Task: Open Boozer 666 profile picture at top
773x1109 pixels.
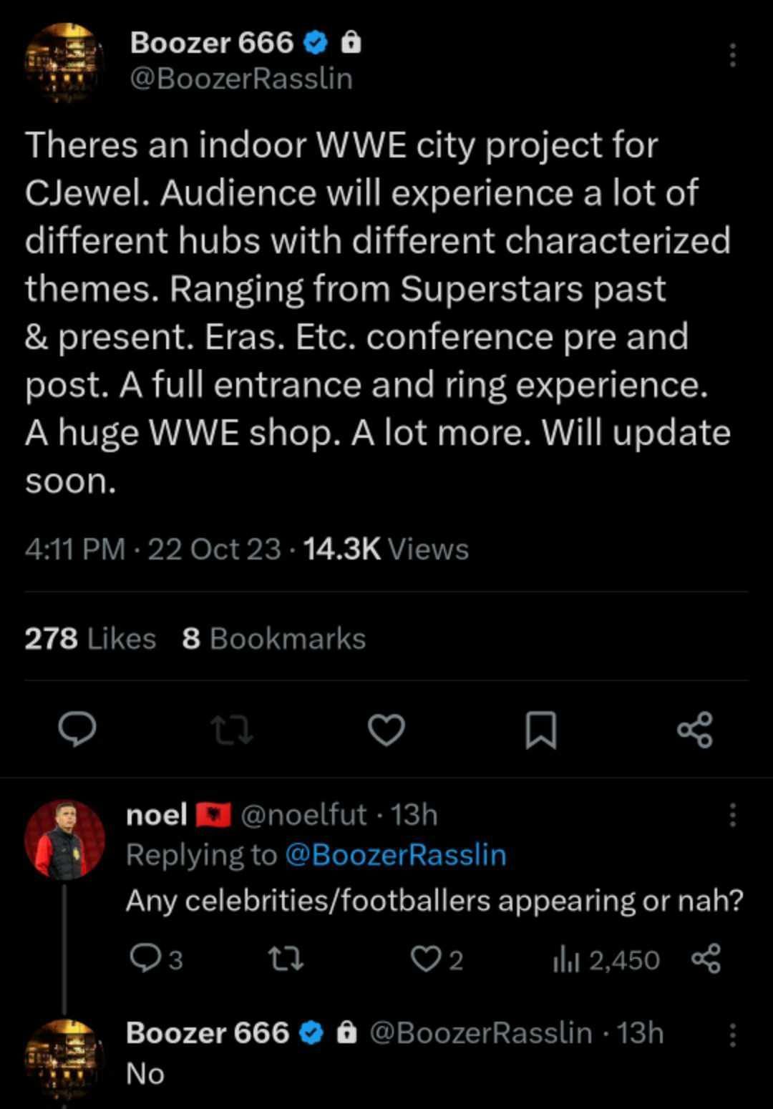Action: [64, 62]
